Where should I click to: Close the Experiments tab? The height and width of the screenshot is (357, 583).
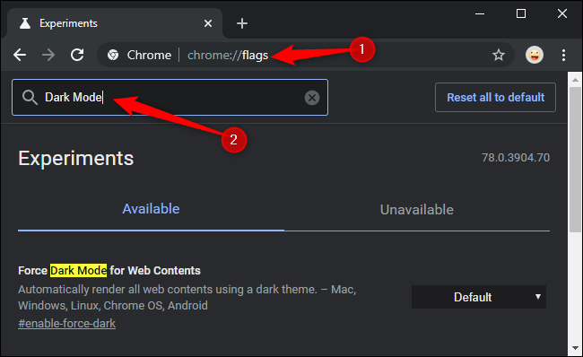(x=208, y=23)
